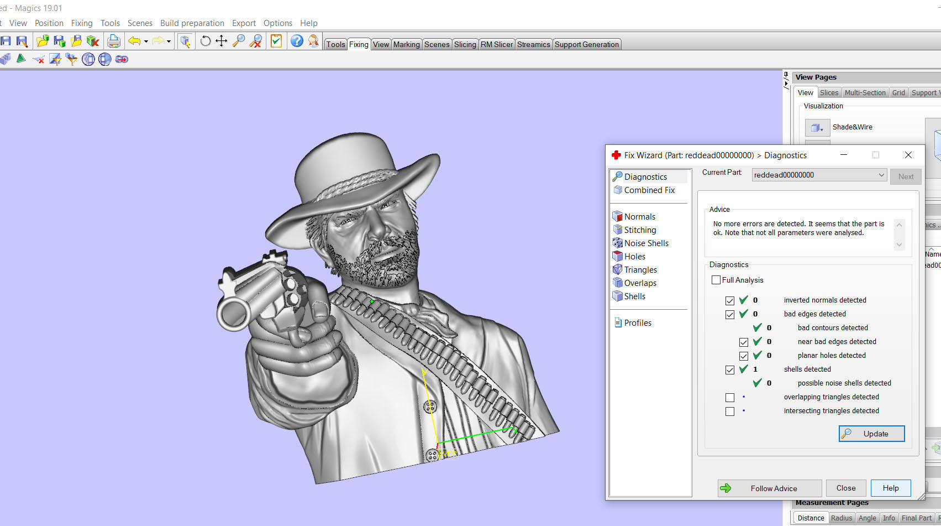This screenshot has width=941, height=526.
Task: Select the Zoom magnifier tool
Action: tap(238, 41)
